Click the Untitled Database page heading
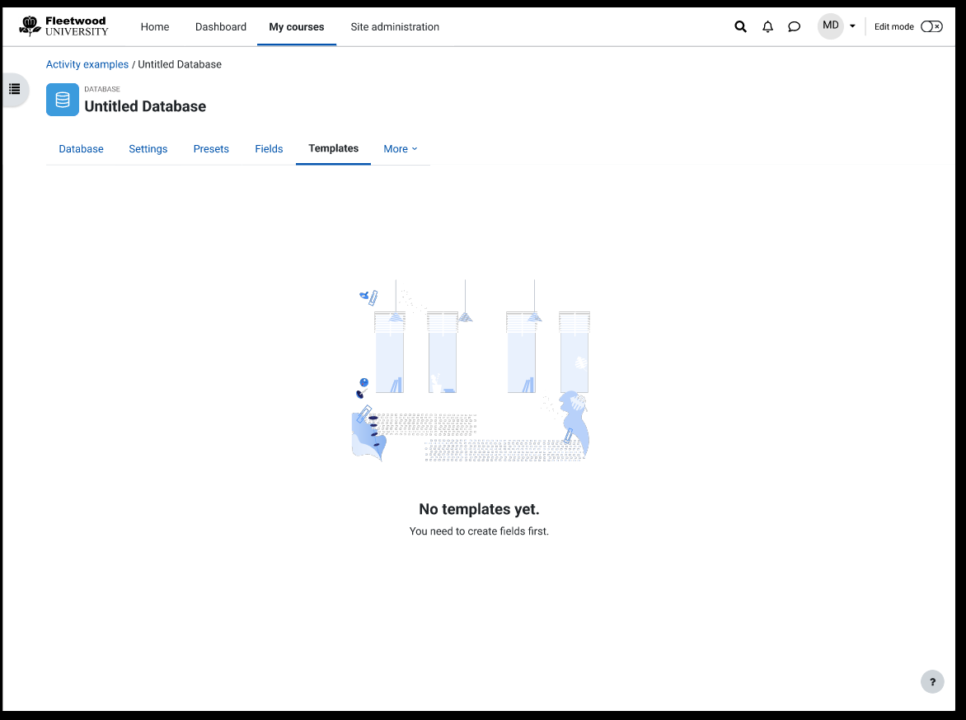 pyautogui.click(x=145, y=106)
